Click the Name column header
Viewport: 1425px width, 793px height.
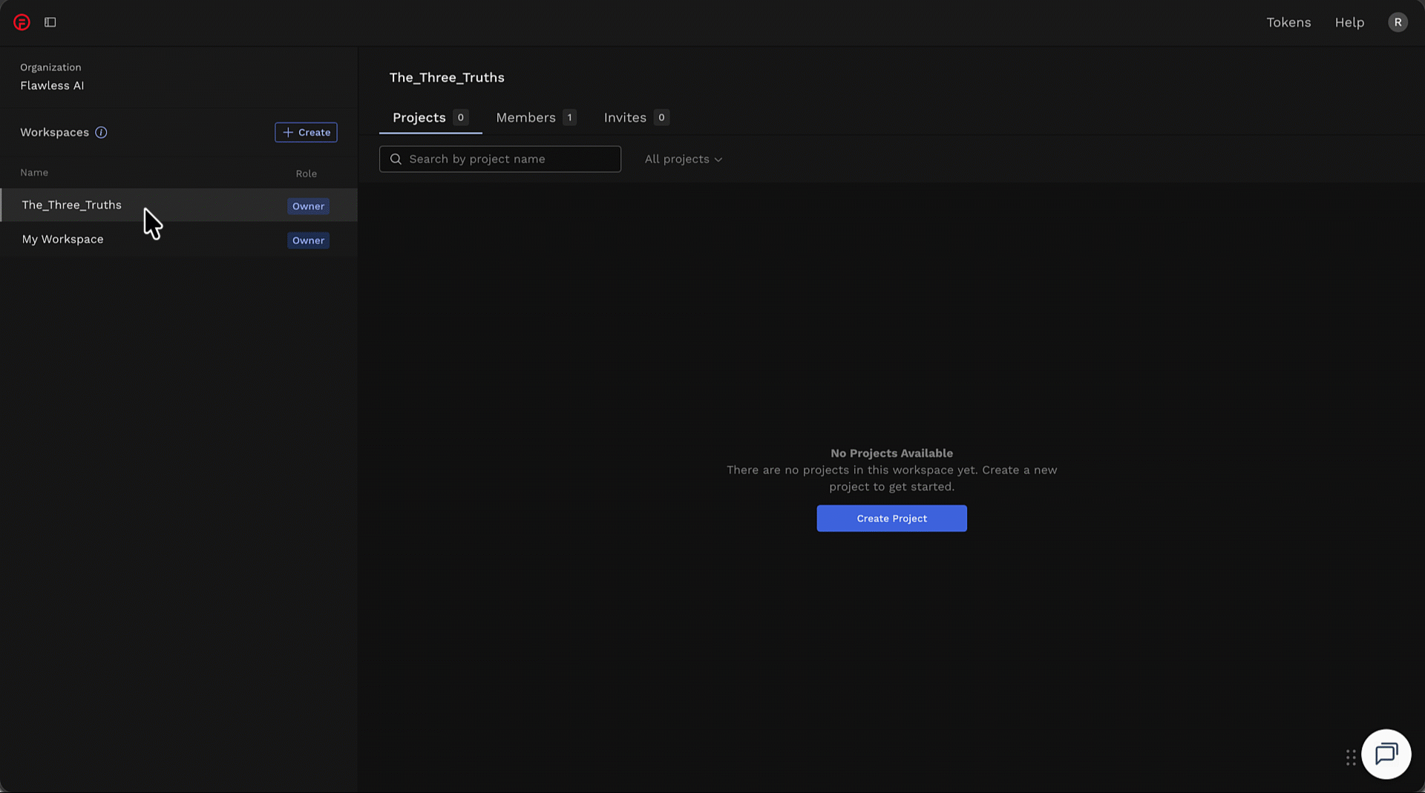(34, 172)
